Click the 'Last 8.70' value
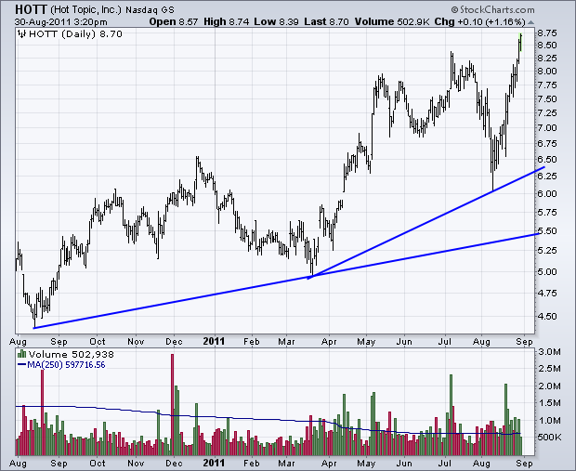 [x=326, y=22]
